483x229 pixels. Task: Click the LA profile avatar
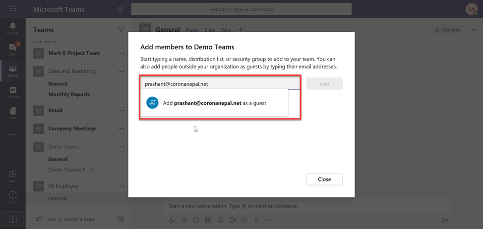coord(472,9)
